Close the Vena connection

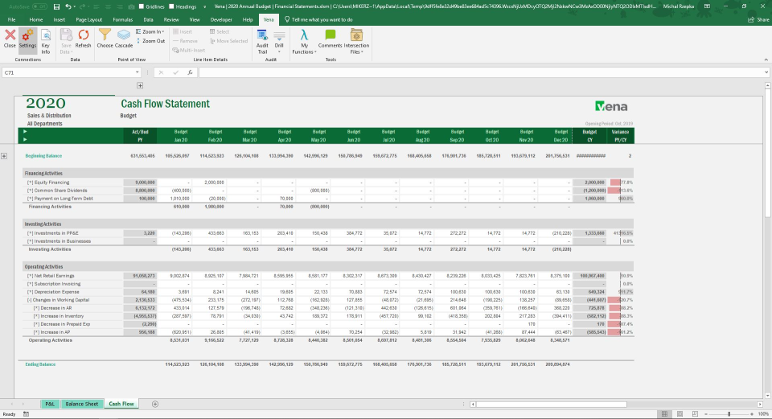[10, 38]
